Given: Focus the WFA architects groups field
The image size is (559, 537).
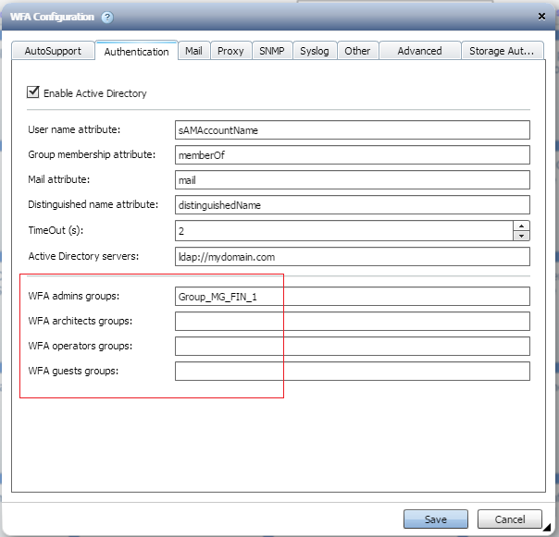Looking at the screenshot, I should [353, 322].
